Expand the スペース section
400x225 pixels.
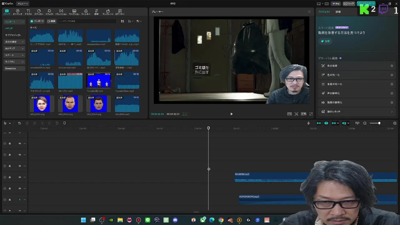click(x=14, y=55)
